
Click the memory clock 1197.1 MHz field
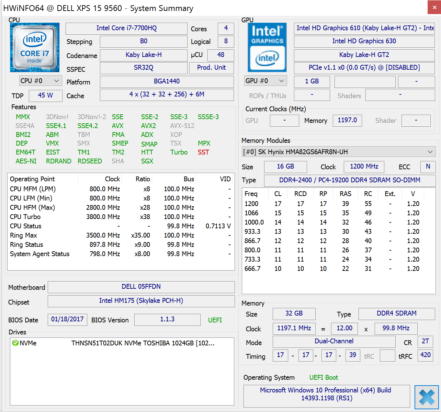[294, 328]
